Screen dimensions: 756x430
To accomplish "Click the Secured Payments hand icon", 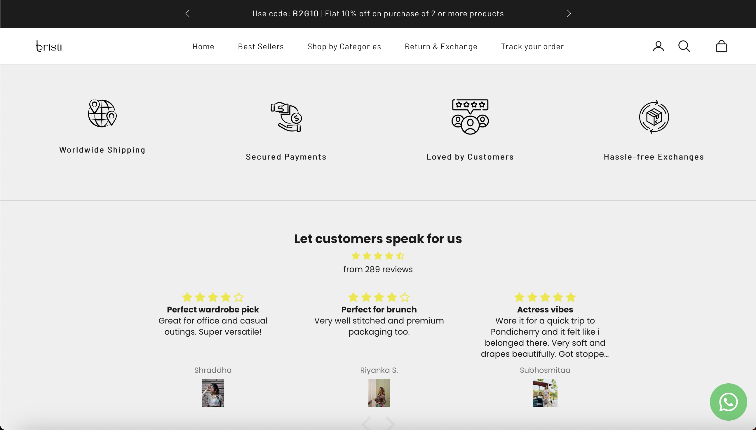I will point(286,117).
